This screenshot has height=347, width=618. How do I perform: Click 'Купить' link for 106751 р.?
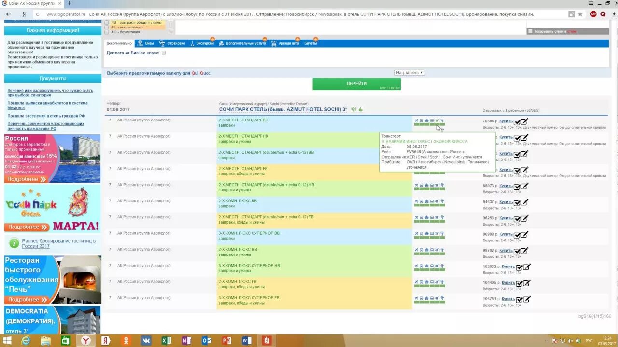(x=508, y=299)
